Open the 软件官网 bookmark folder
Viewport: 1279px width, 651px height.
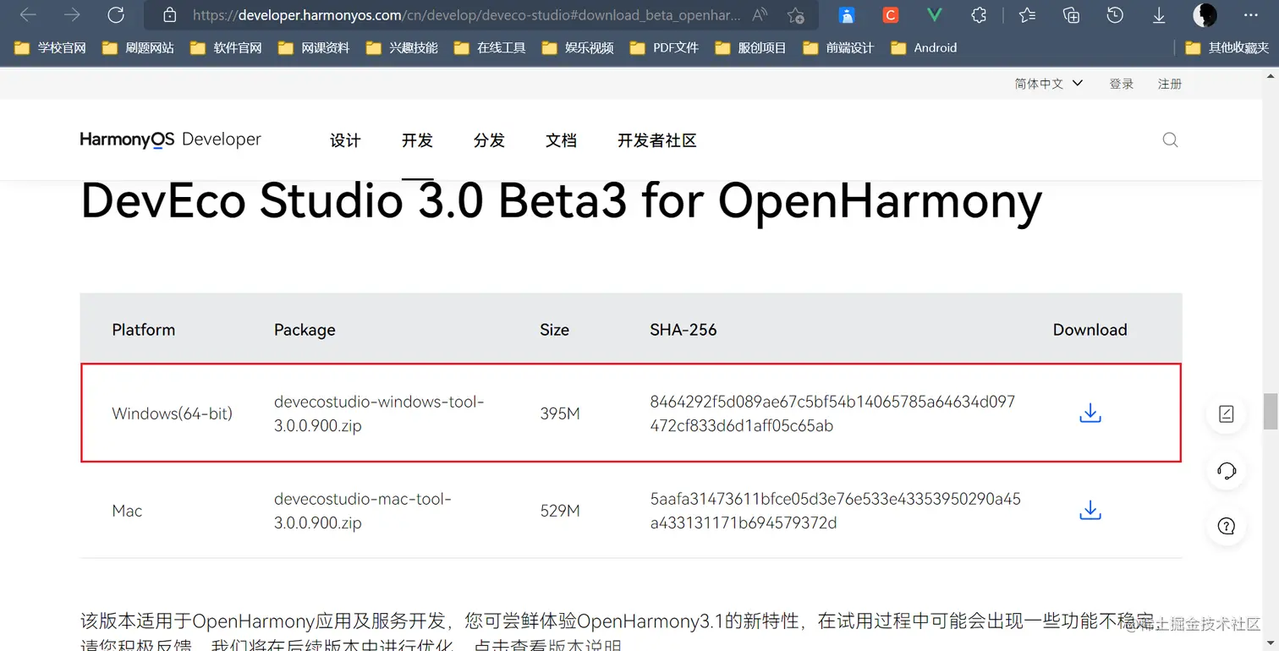click(227, 48)
